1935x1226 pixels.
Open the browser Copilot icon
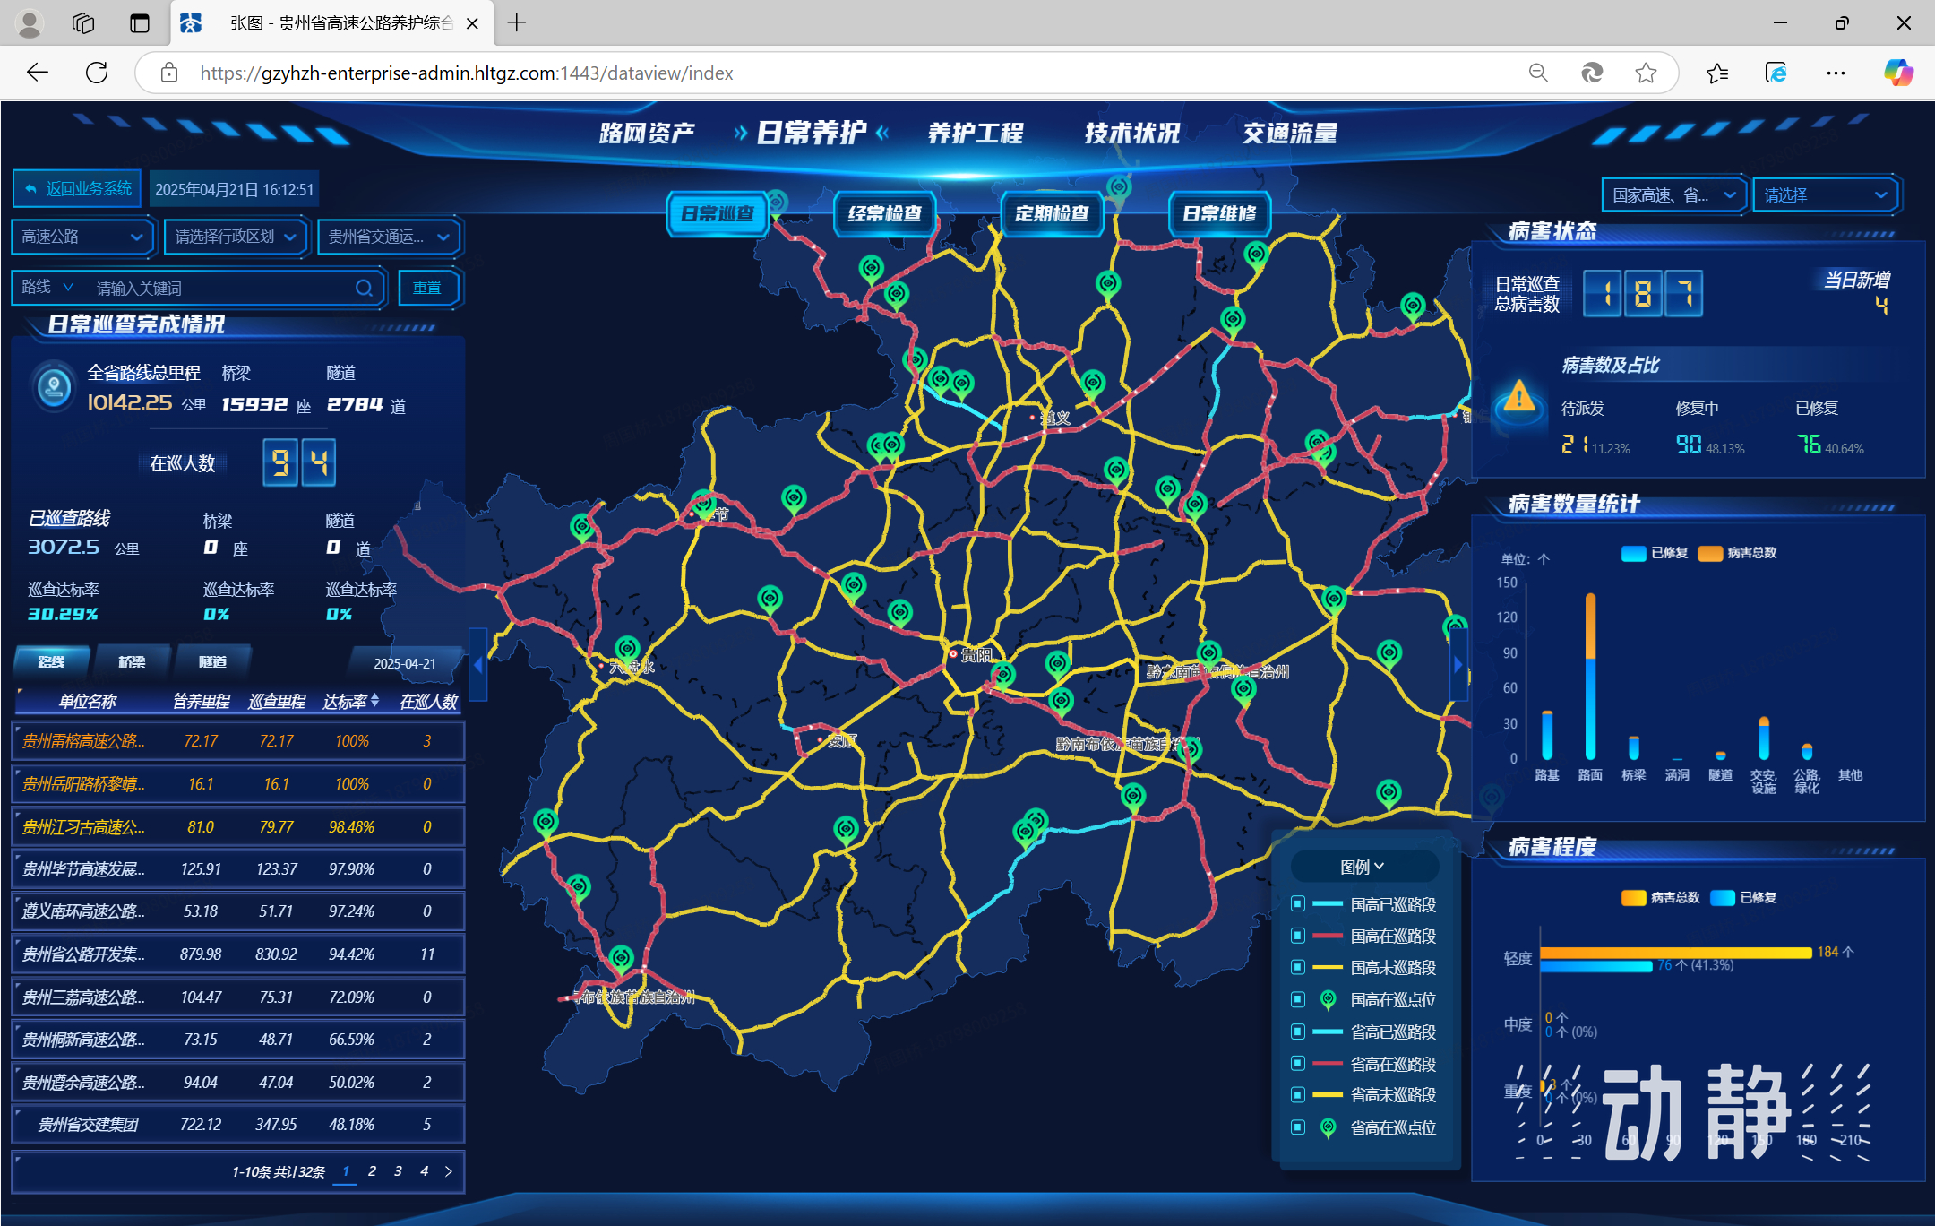tap(1897, 73)
